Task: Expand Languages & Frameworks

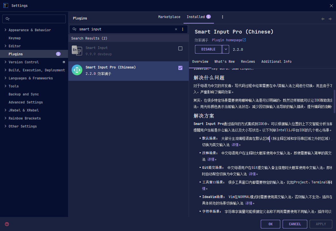Action: (x=5, y=78)
